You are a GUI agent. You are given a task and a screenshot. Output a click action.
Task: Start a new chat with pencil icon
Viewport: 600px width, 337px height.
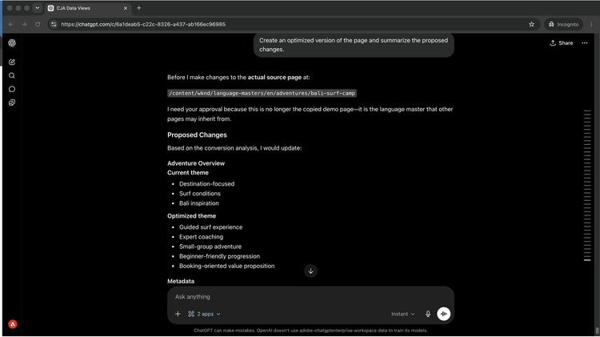tap(12, 62)
